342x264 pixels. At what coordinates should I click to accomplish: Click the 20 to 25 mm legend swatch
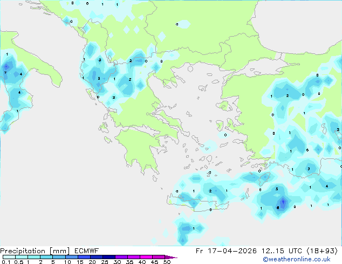(96, 257)
